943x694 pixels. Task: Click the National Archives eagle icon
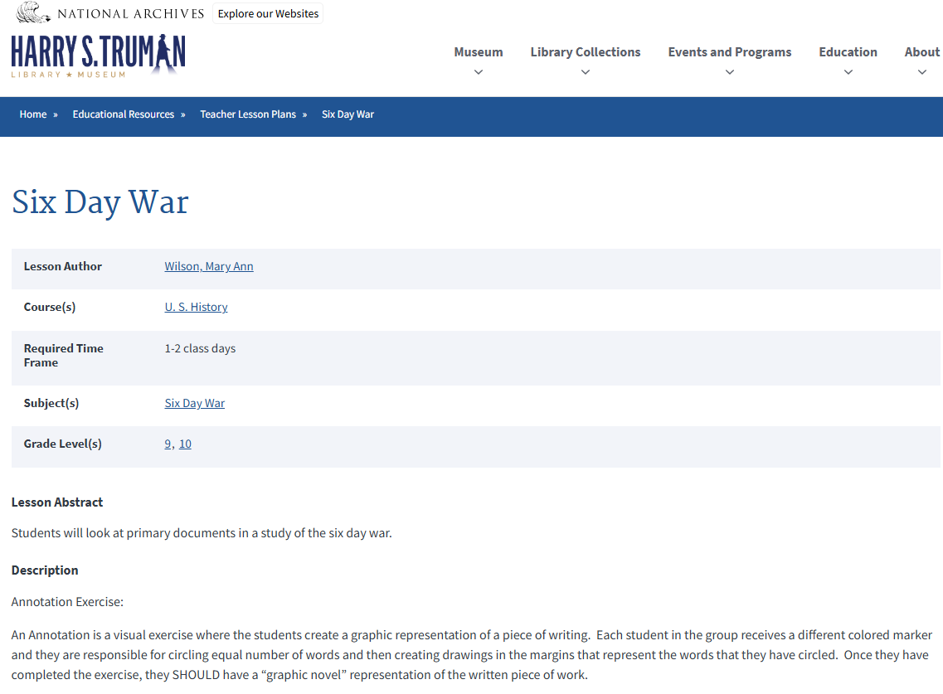(32, 12)
